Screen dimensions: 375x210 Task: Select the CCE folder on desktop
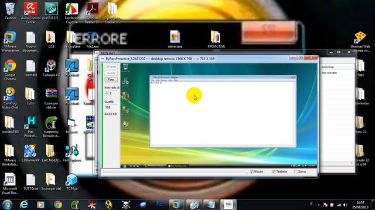(51, 39)
